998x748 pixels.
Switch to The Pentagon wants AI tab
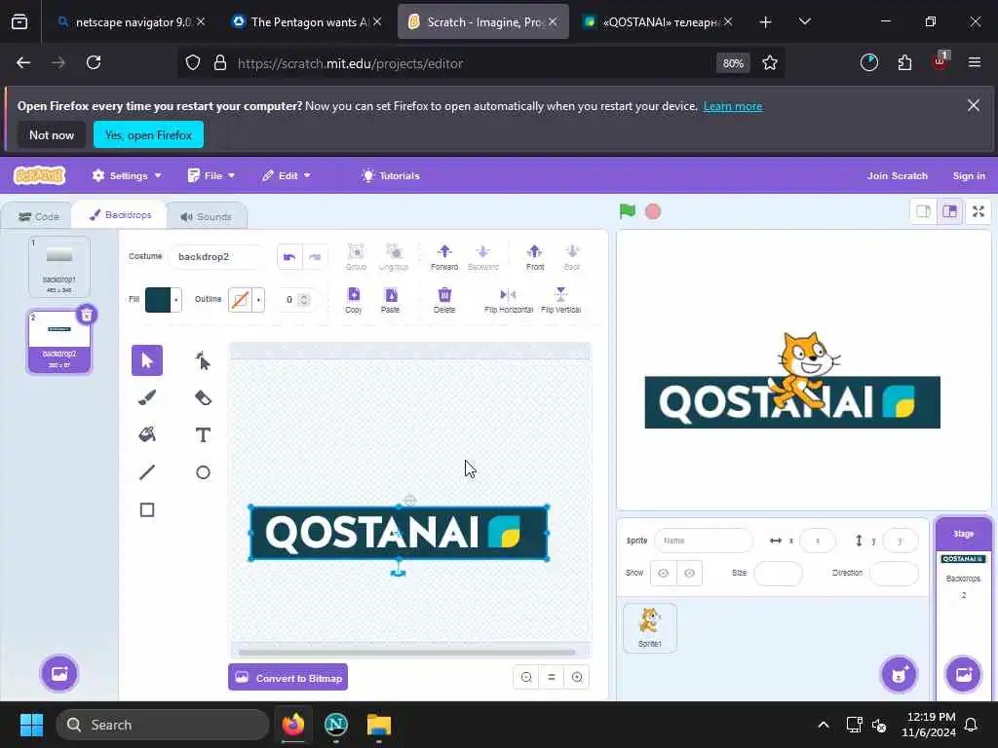[x=307, y=22]
